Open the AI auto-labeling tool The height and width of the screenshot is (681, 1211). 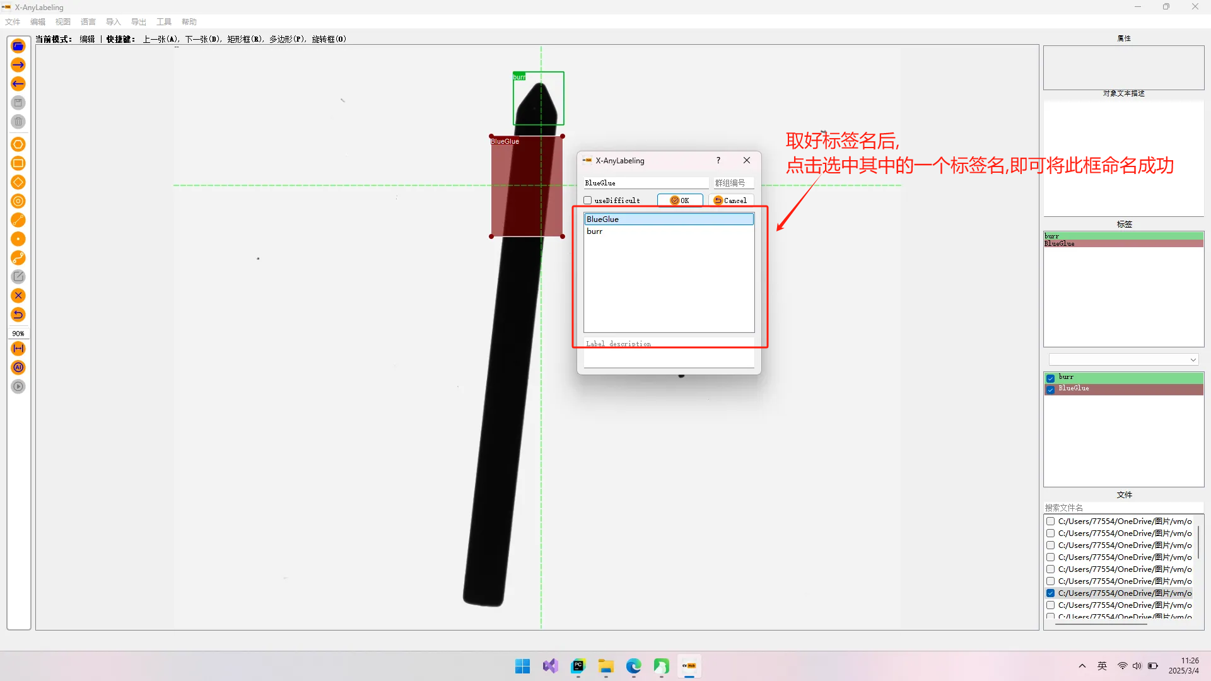click(x=18, y=368)
